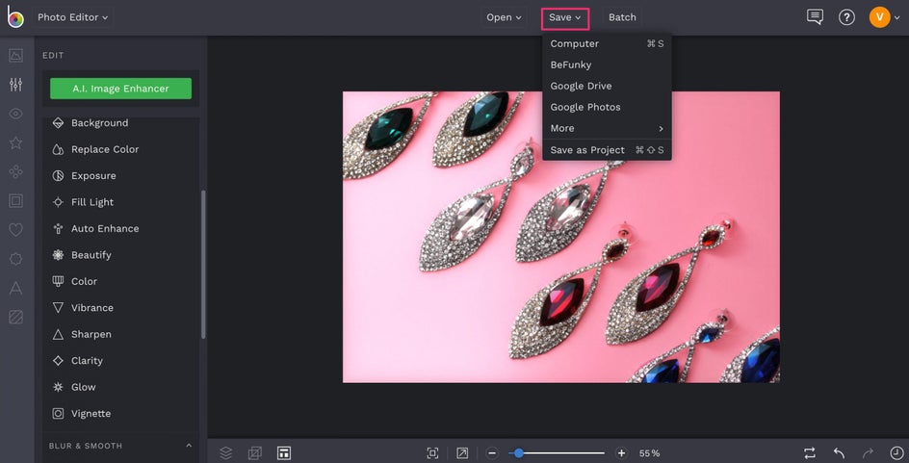The image size is (909, 463).
Task: Click the fit to screen icon
Action: 432,453
